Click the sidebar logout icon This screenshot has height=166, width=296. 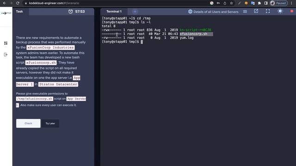point(6,54)
